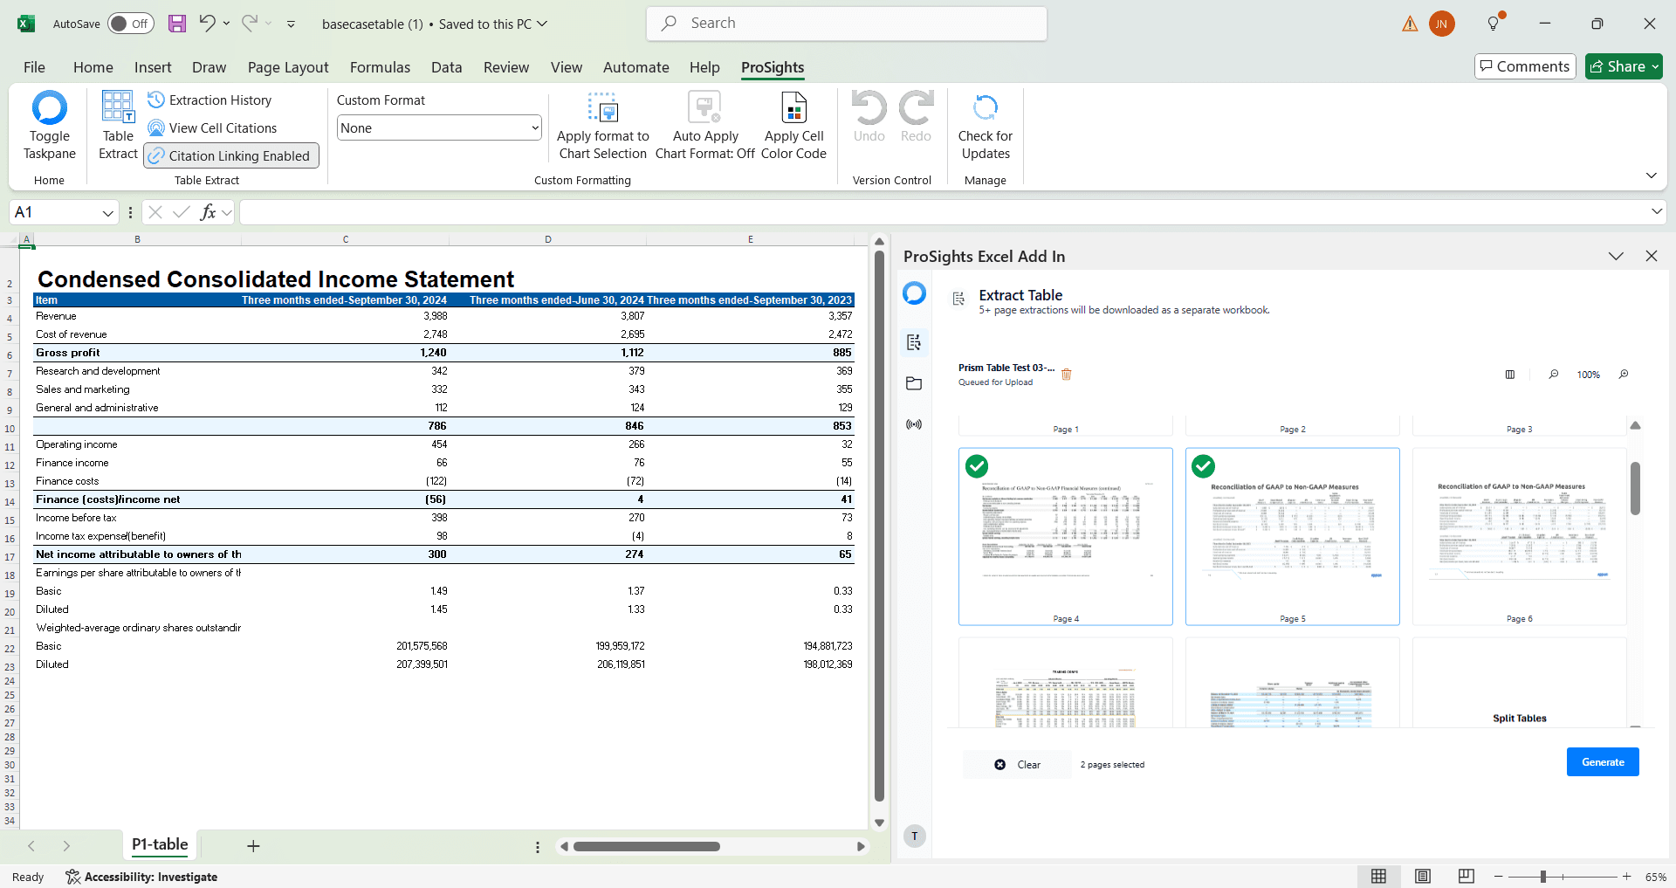Click the broadcast signal sidebar icon
The width and height of the screenshot is (1676, 888).
(x=914, y=424)
